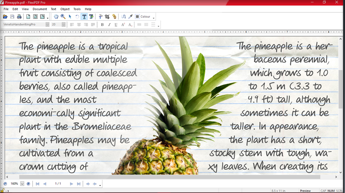Toggle Superscript formatting
Viewport: 345px width, 193px height.
tap(123, 25)
